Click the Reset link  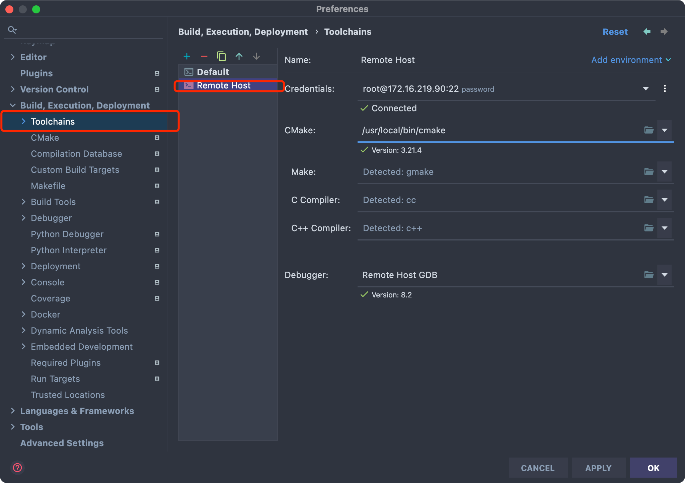point(615,32)
